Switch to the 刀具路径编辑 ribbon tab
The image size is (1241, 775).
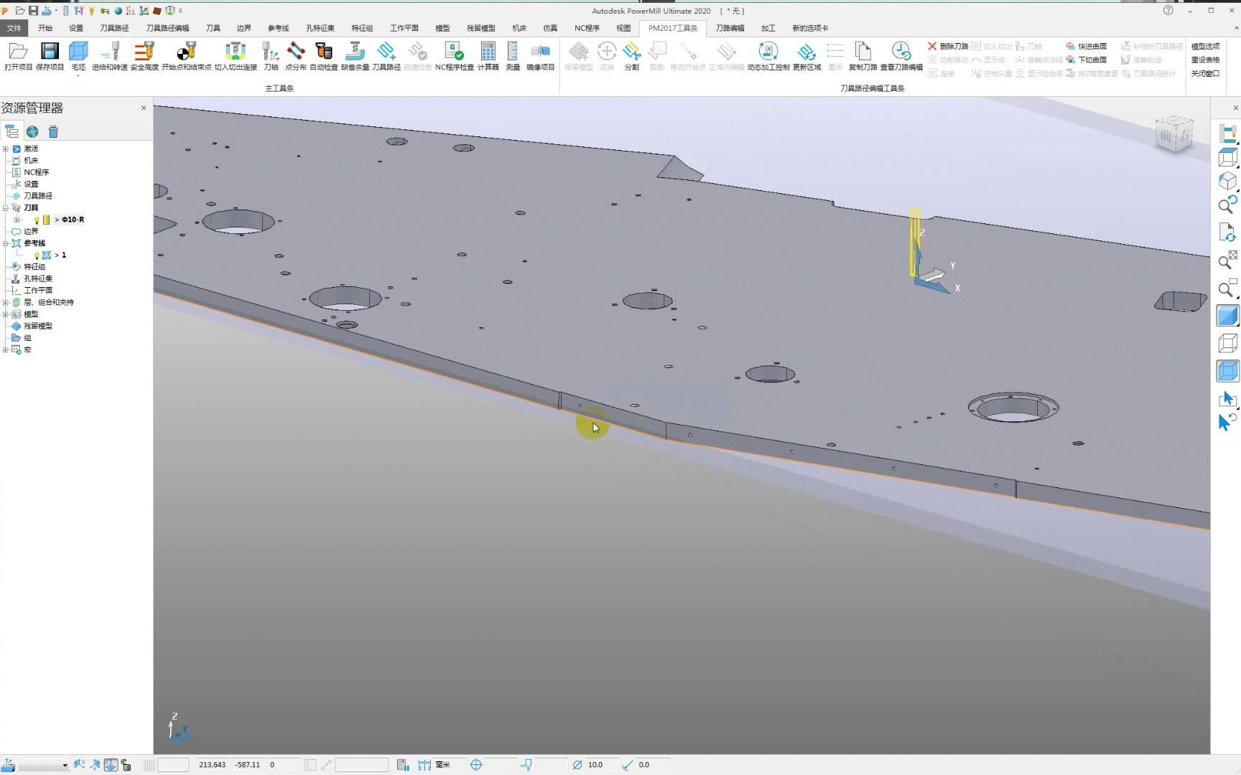click(167, 28)
